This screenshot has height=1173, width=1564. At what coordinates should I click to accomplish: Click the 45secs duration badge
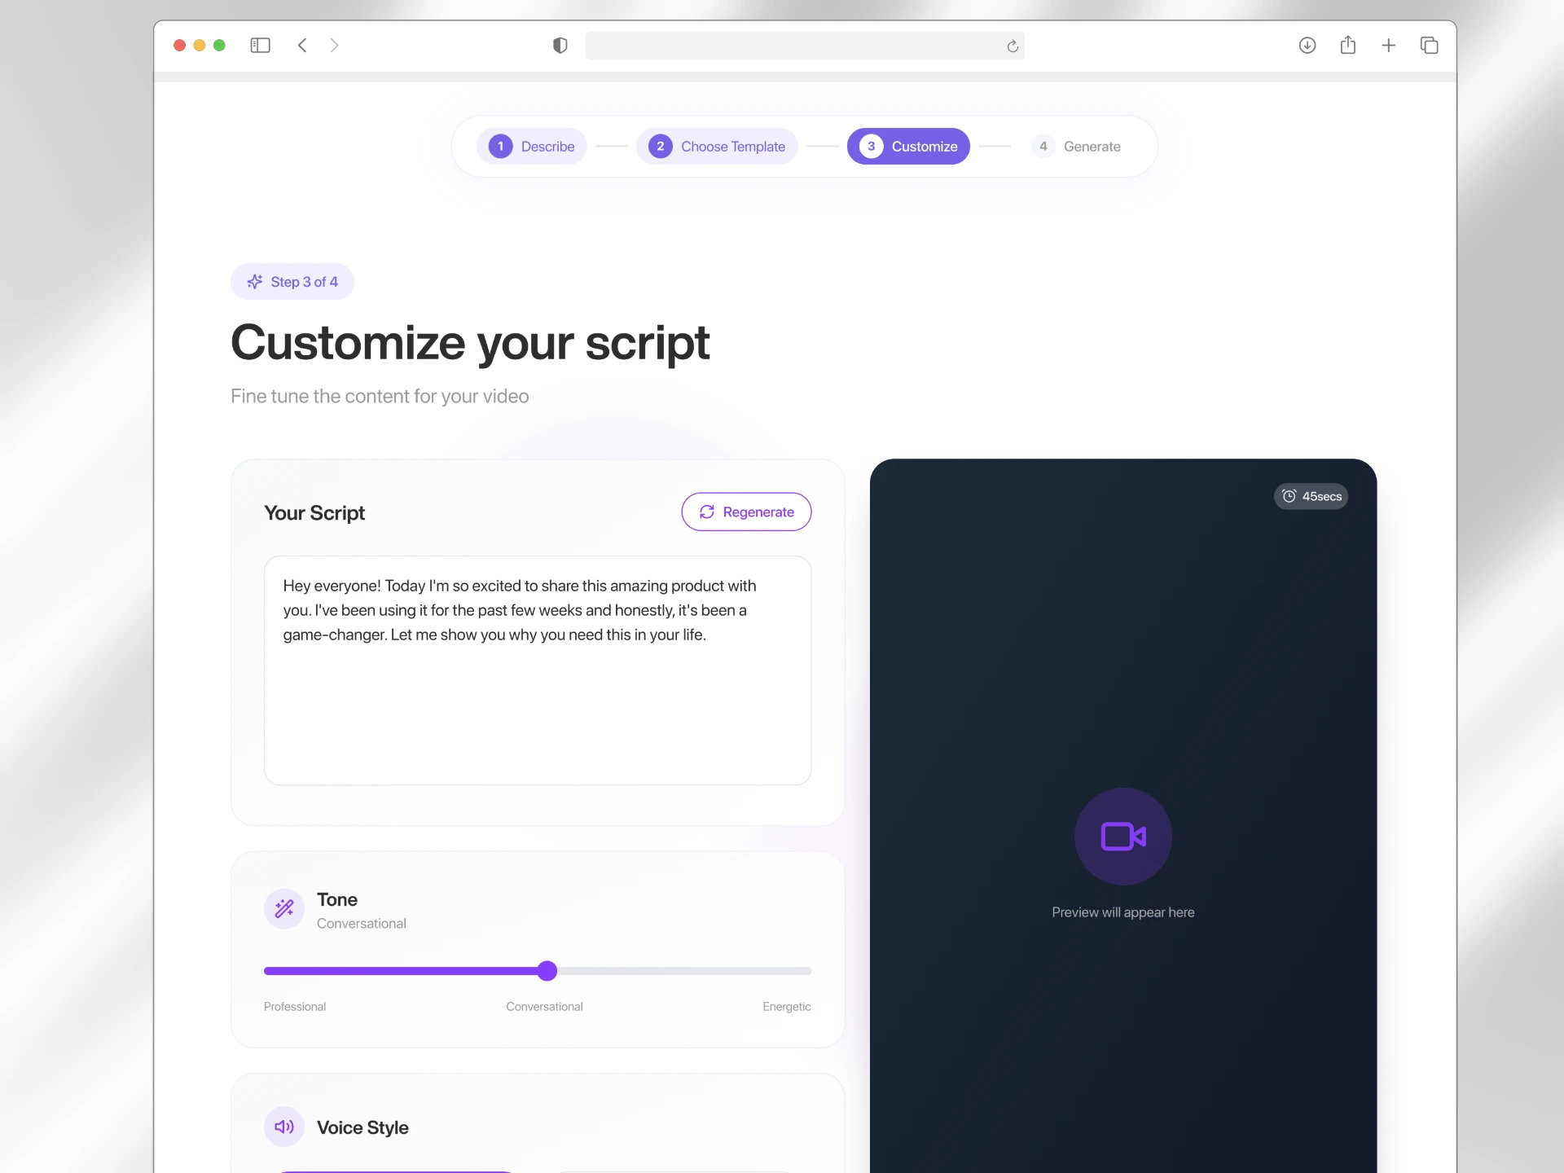[1311, 496]
